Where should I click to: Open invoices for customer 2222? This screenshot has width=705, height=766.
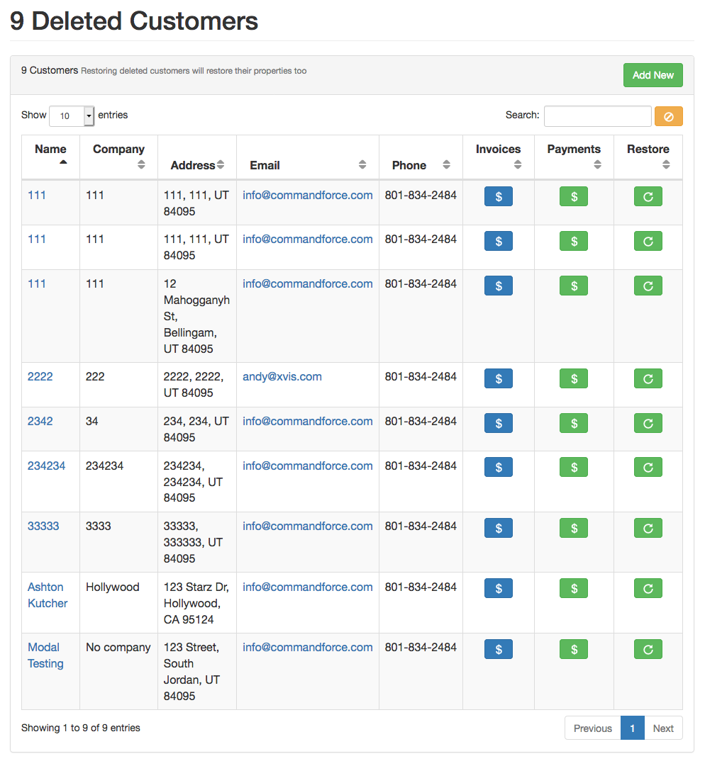point(498,378)
